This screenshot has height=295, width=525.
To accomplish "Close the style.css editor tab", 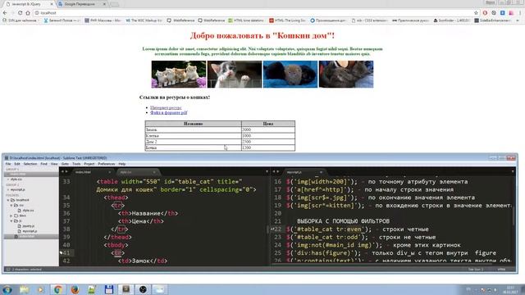I will coord(154,172).
